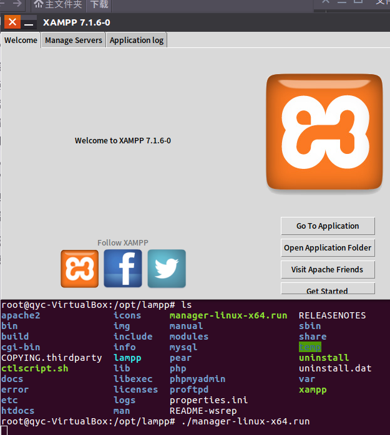This screenshot has height=435, width=390.
Task: Click the libexec directory in terminal
Action: 133,379
